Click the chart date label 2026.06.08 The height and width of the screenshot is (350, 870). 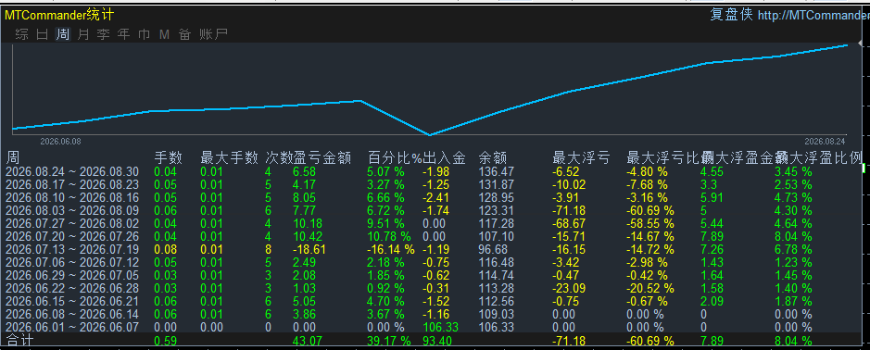pos(60,142)
